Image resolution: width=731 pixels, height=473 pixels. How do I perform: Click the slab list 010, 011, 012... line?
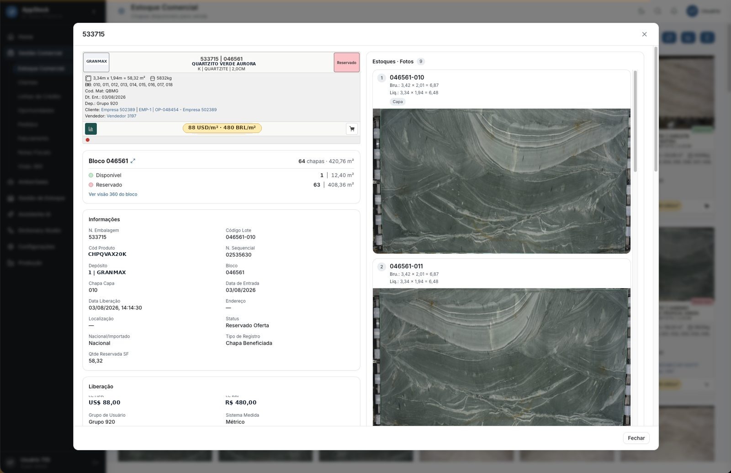click(129, 85)
